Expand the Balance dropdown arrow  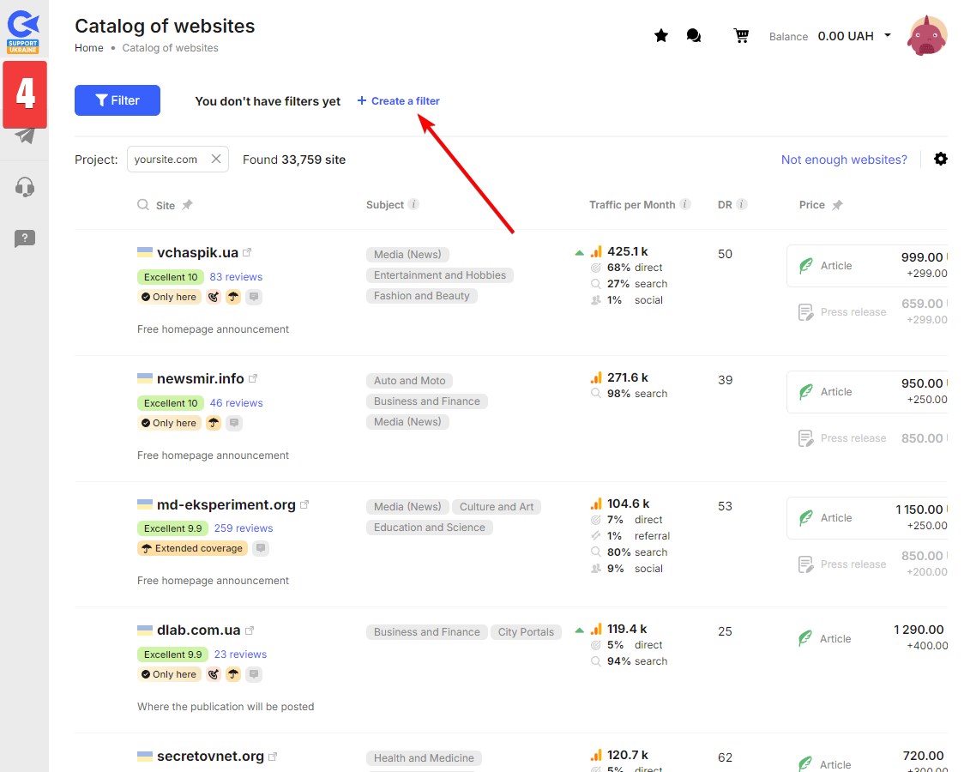(x=887, y=36)
